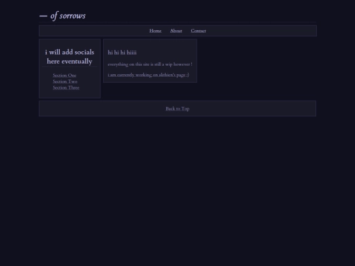Click the "hi hi hi hiiii" heading

[x=122, y=53]
